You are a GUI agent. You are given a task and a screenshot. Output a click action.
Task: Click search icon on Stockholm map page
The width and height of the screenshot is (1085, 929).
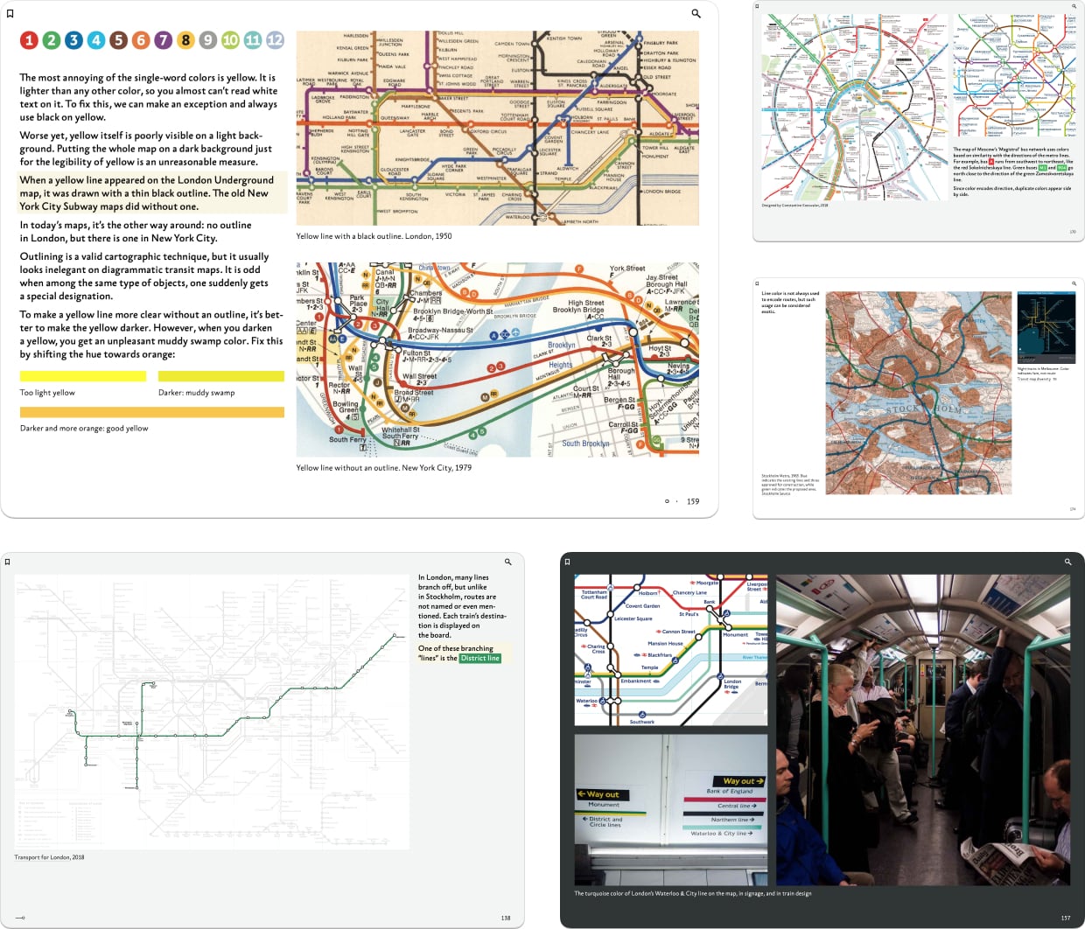click(x=1074, y=283)
